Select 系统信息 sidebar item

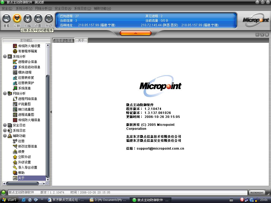[22, 88]
